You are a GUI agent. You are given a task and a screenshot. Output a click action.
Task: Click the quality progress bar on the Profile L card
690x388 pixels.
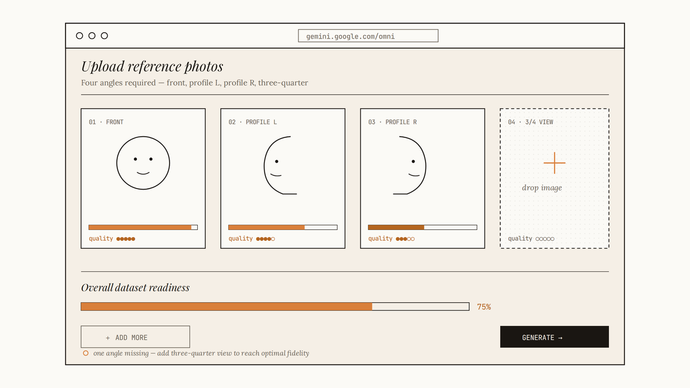coord(283,228)
